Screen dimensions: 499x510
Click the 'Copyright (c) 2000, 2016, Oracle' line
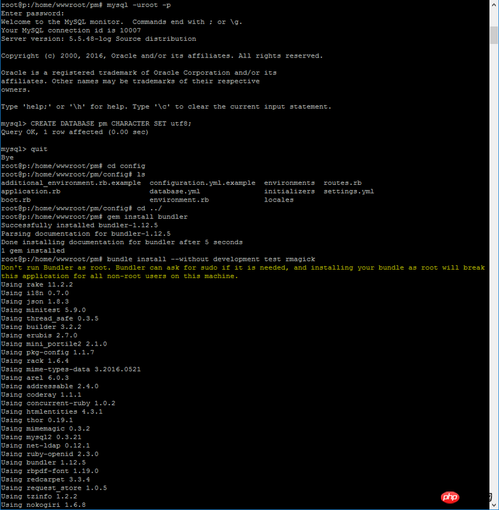(x=162, y=55)
